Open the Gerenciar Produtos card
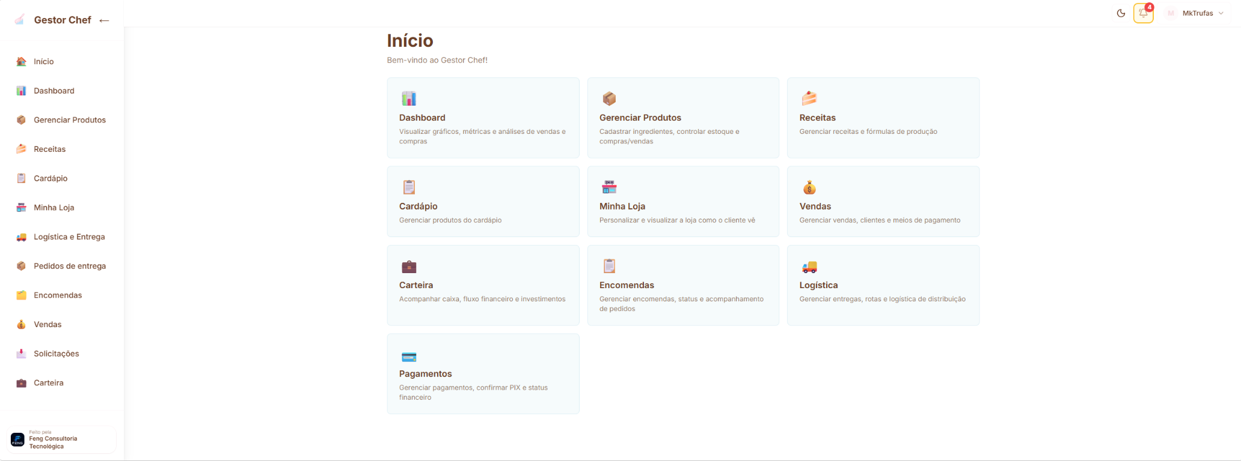The image size is (1241, 461). (683, 118)
